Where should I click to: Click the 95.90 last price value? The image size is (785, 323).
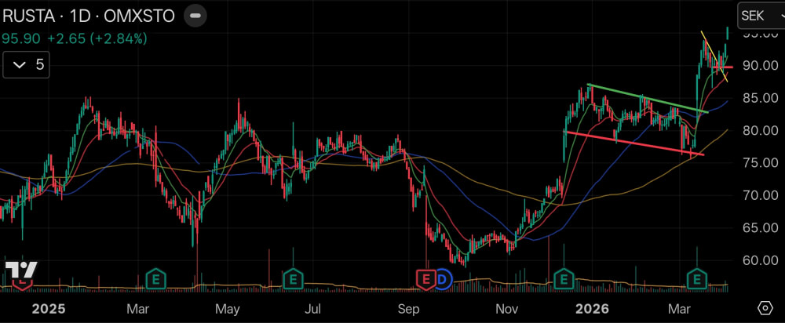point(21,38)
